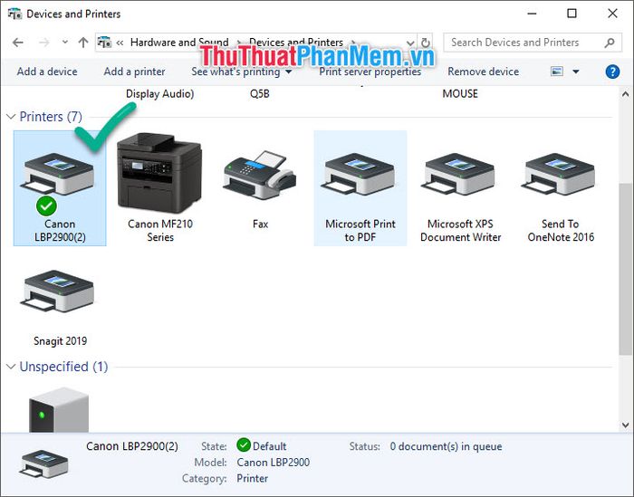
Task: Click 0 document(s) in queue status
Action: (x=446, y=446)
